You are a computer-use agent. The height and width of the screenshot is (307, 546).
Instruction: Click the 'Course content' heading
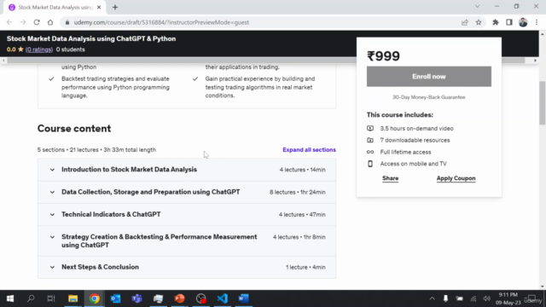[x=74, y=129]
